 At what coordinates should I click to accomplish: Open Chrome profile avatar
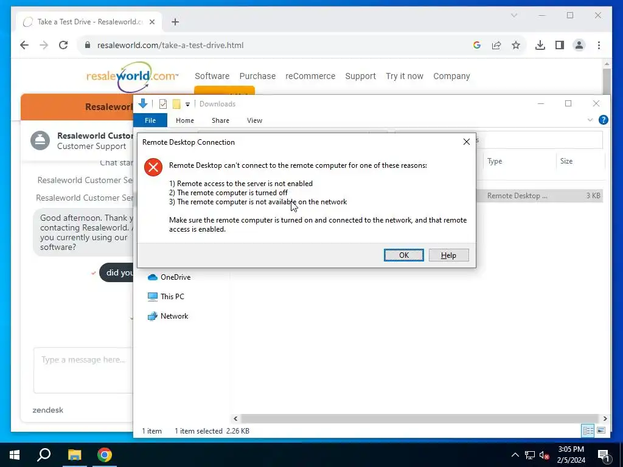(x=579, y=45)
